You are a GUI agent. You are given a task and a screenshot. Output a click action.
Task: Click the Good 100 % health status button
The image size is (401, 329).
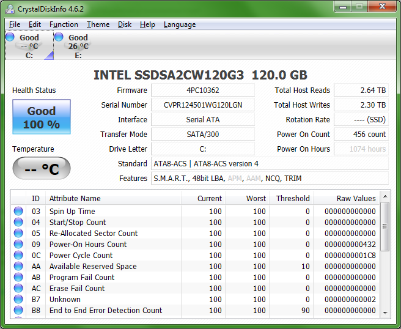(42, 117)
